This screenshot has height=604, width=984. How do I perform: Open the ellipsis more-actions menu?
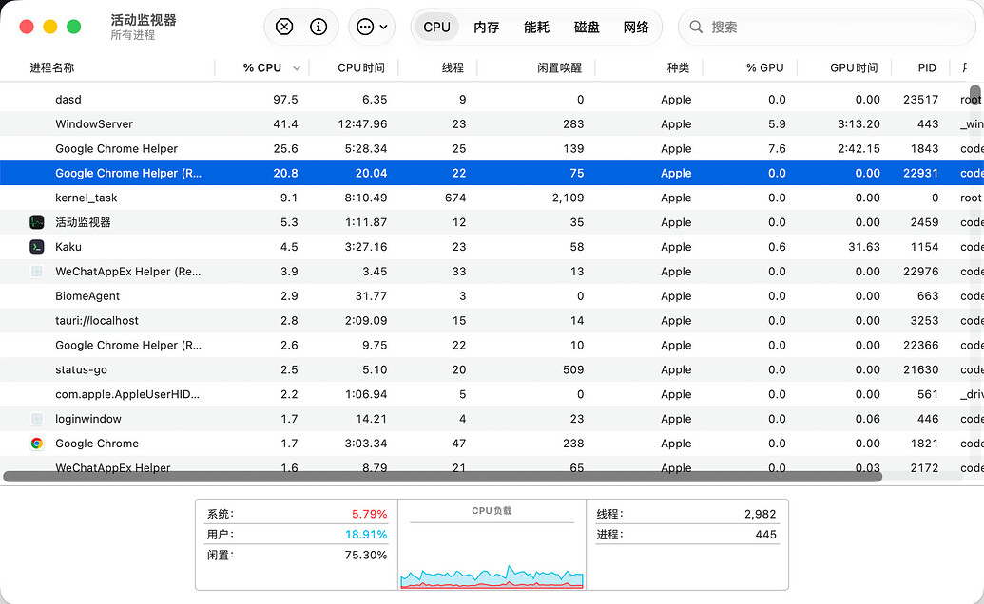click(x=372, y=27)
